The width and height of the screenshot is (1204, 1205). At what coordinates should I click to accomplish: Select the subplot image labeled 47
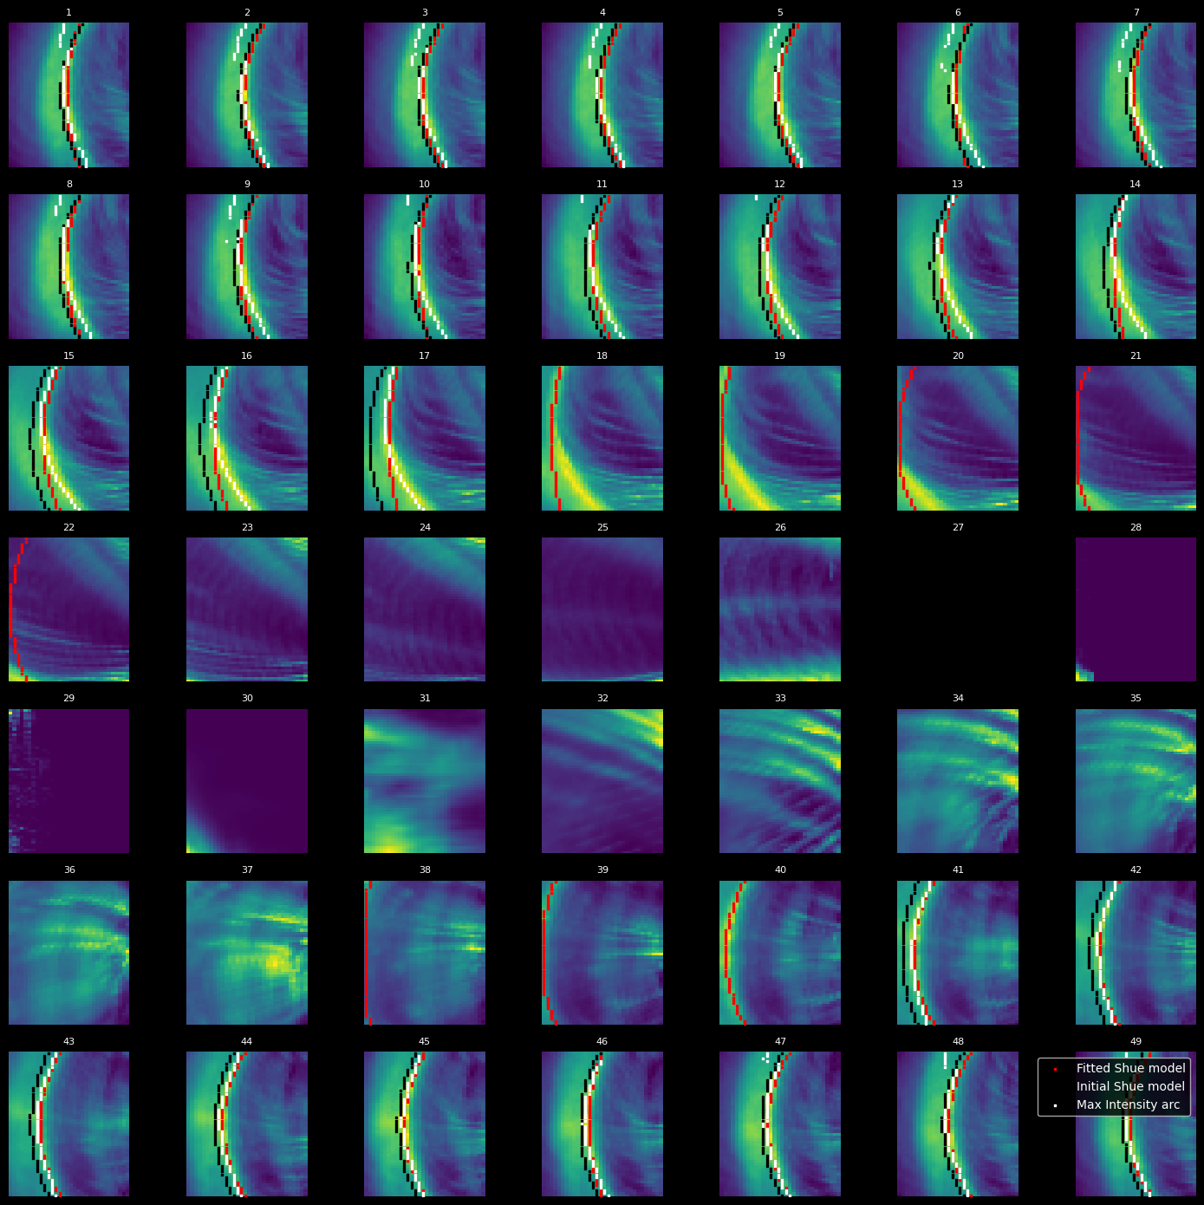coord(780,1124)
